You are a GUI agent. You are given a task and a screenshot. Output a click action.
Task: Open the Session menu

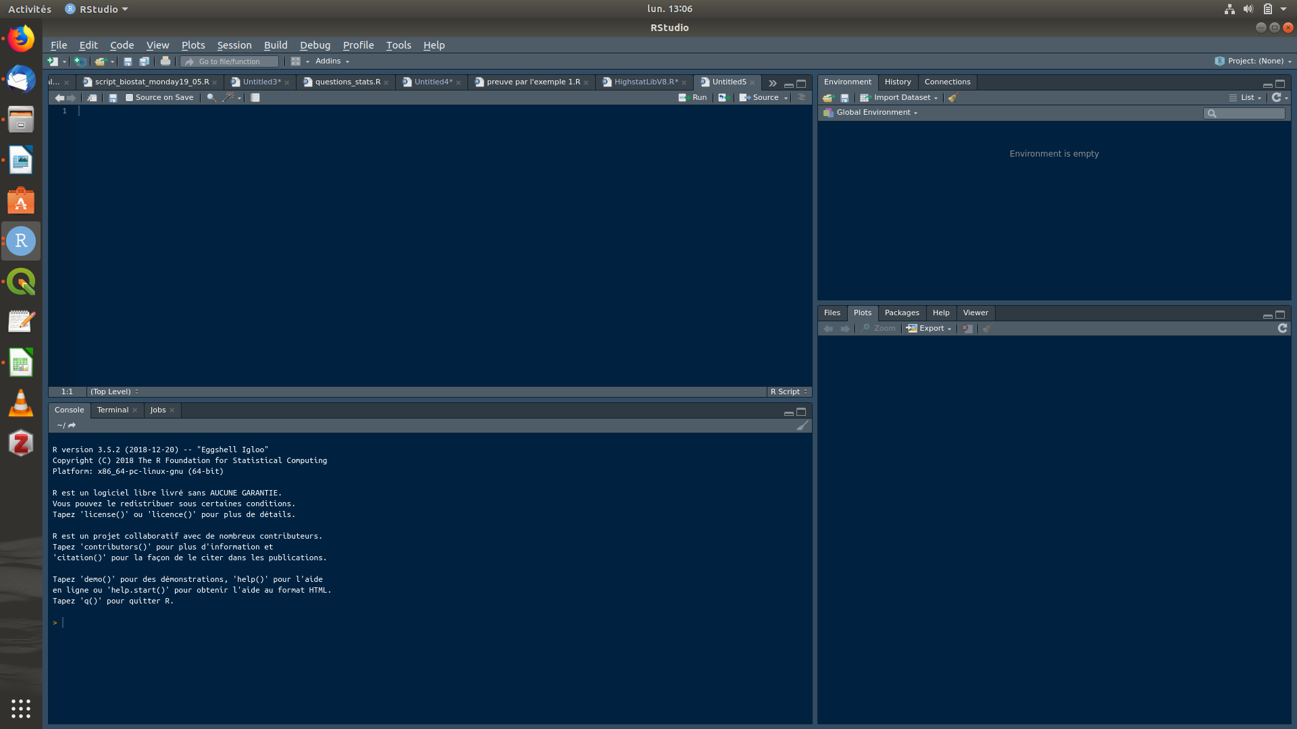(234, 45)
